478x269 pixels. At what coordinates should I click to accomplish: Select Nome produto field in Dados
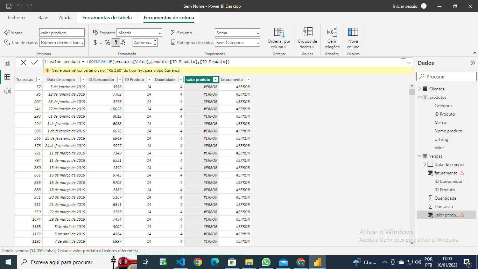pos(448,131)
